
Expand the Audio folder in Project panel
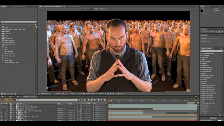(1, 27)
